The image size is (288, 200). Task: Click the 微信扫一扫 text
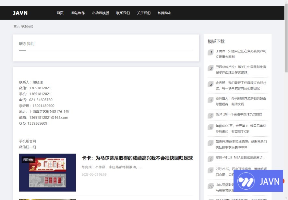28,147
